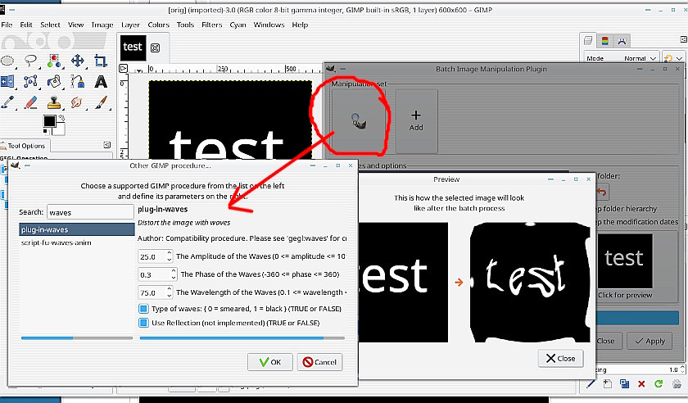The width and height of the screenshot is (688, 403).
Task: Click Cancel in Other GIMP procedure dialog
Action: click(x=320, y=362)
